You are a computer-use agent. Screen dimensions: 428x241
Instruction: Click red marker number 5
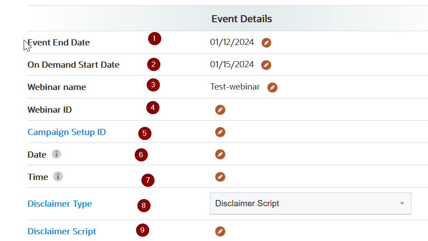coord(145,133)
